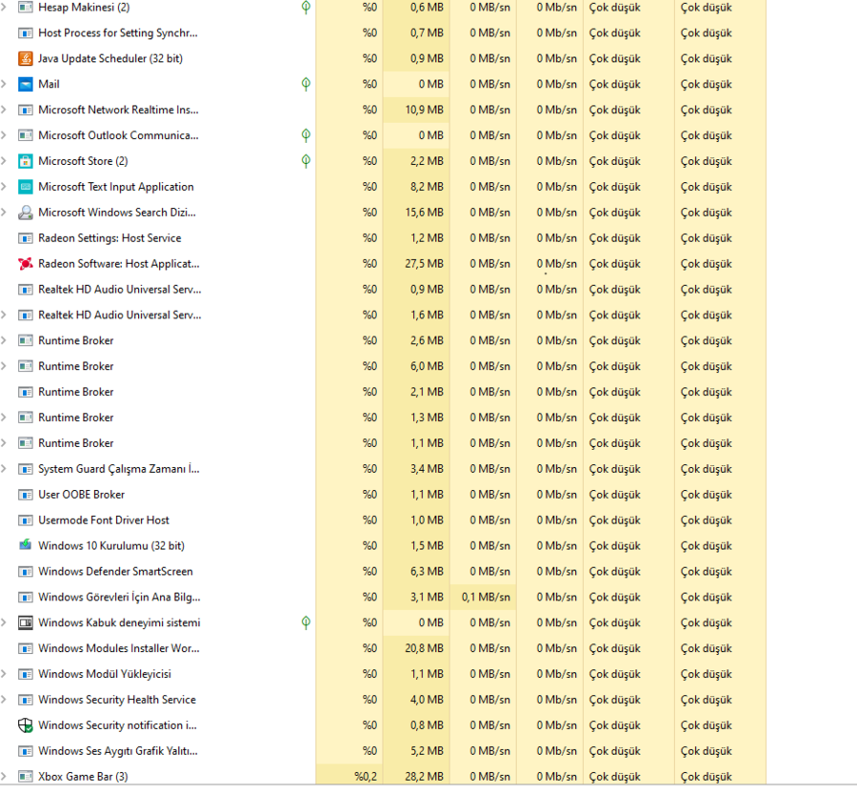This screenshot has width=857, height=795.
Task: Expand the Hesap Makinesi (2) process group
Action: click(4, 8)
